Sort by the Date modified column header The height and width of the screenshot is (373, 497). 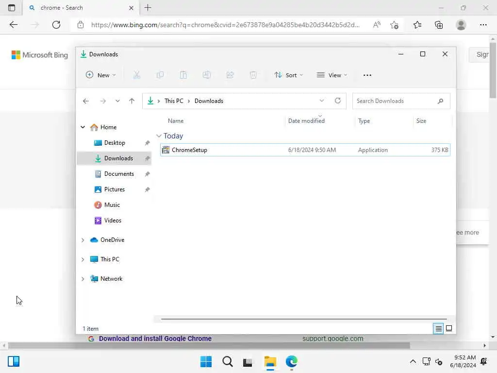point(306,121)
